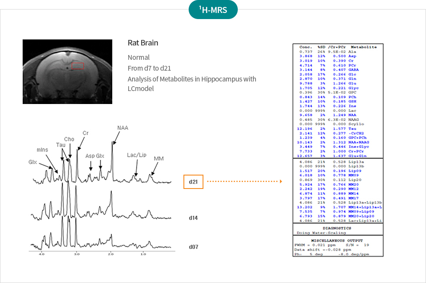Select the d07 spectrum label
This screenshot has height=283, width=426.
point(193,247)
